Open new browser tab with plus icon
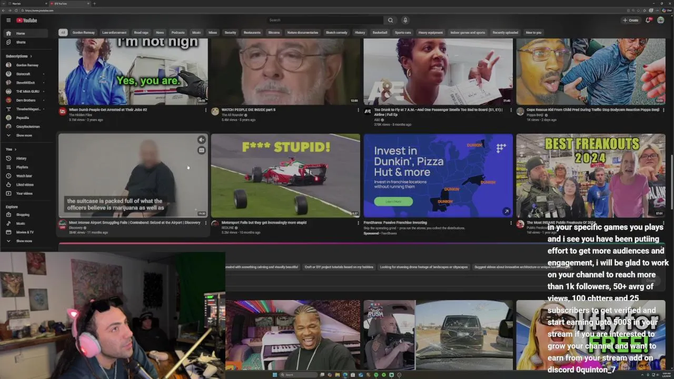674x379 pixels. 94,4
